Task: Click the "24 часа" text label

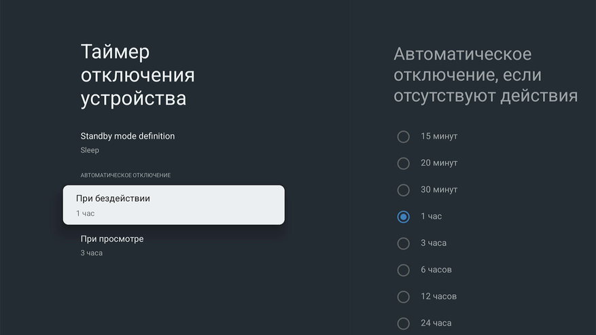Action: coord(436,323)
